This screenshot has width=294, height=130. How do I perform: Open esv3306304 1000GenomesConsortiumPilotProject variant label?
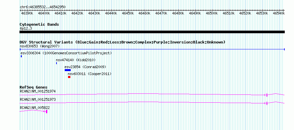click(x=66, y=53)
